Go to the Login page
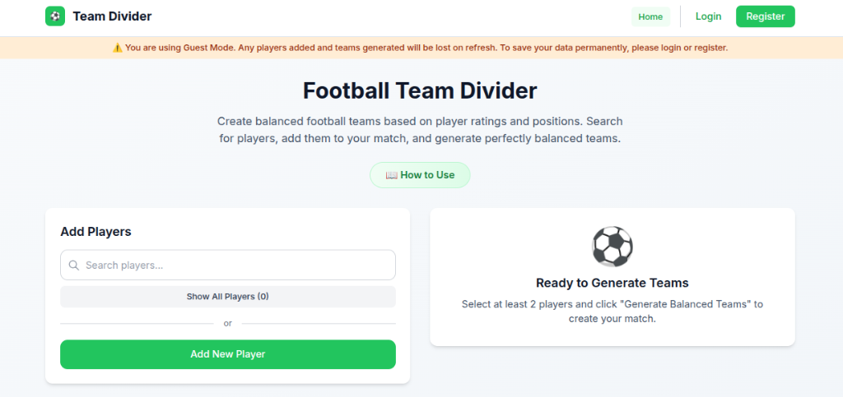This screenshot has width=843, height=397. tap(708, 16)
